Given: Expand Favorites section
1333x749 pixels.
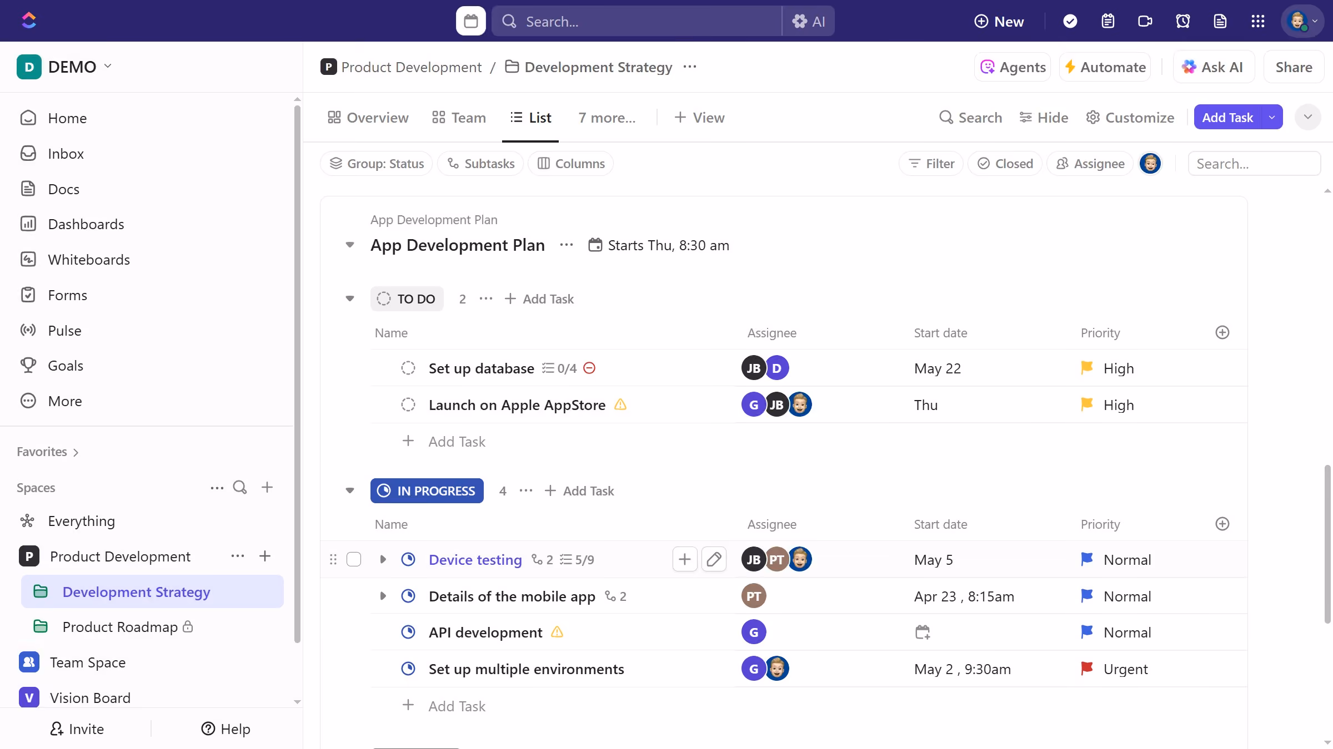Looking at the screenshot, I should pyautogui.click(x=48, y=452).
